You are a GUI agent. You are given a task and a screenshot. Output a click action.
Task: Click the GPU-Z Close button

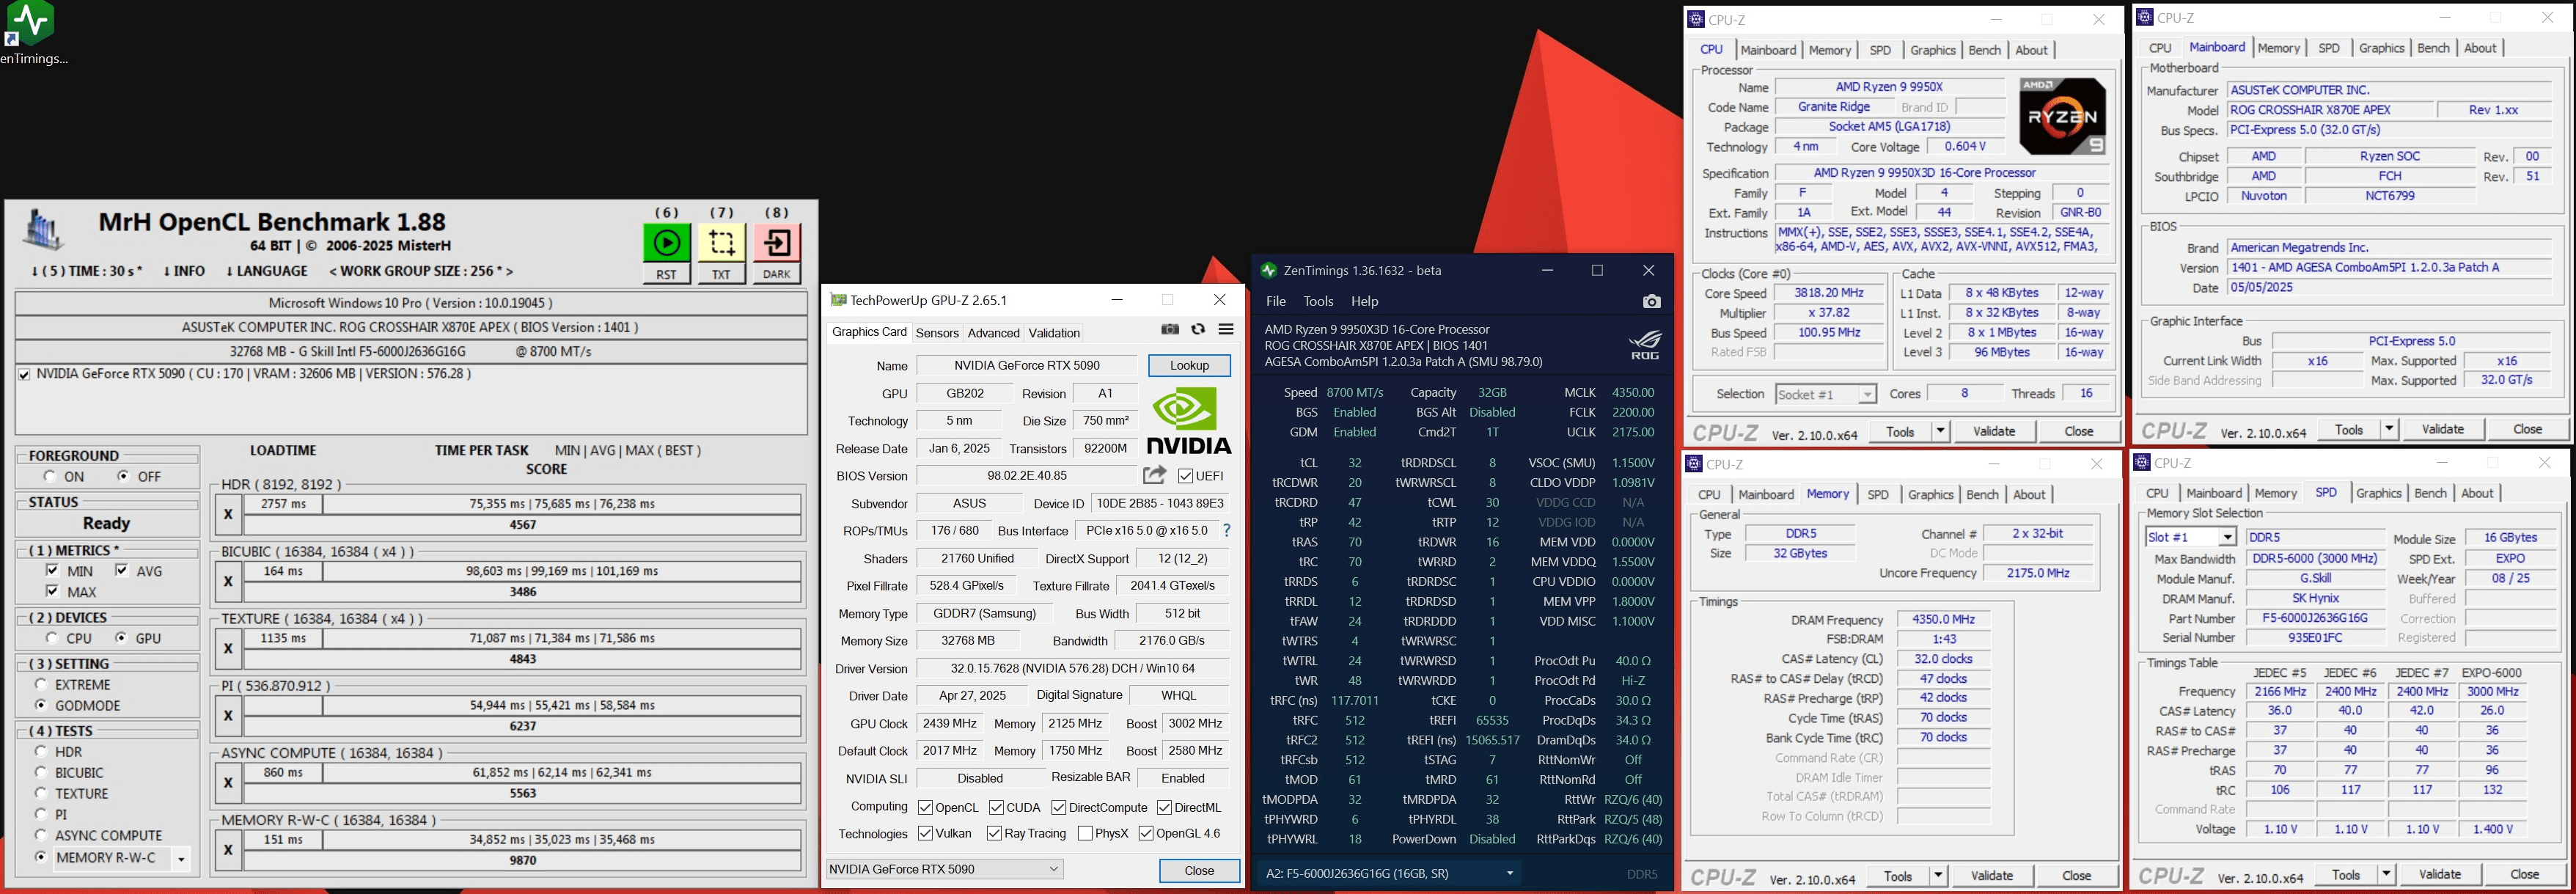pos(1199,870)
